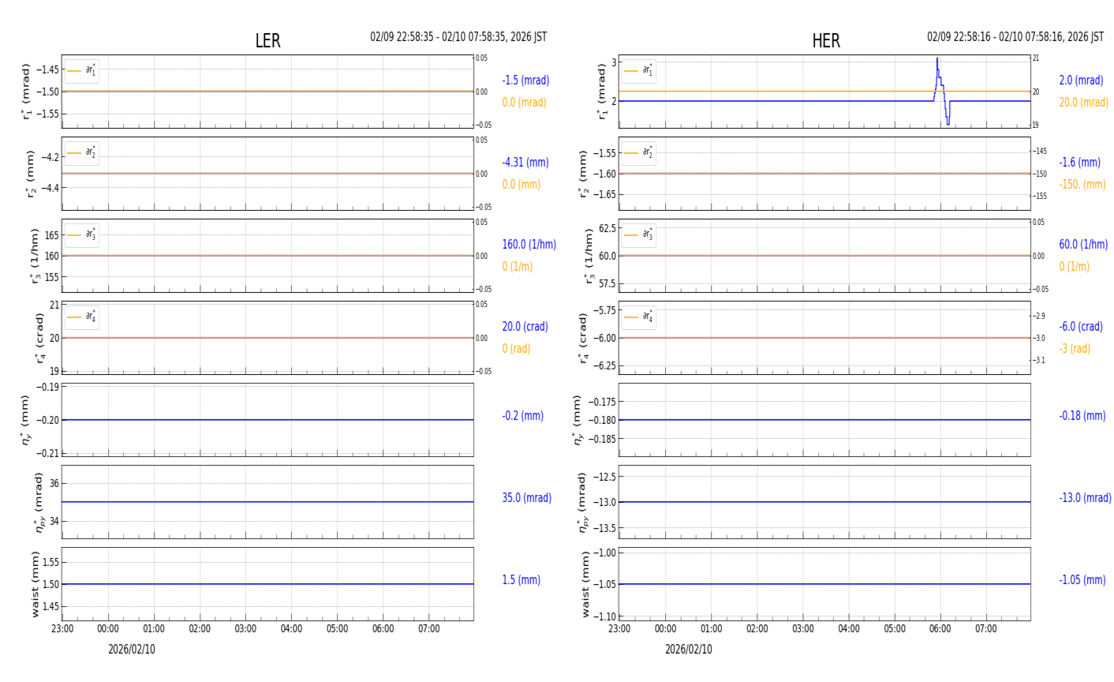Click the ∂r2* legend in the LER plot
The height and width of the screenshot is (682, 1114).
(82, 152)
